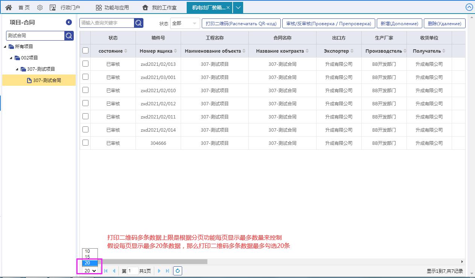Collapse top header with circular up arrow

[469, 8]
